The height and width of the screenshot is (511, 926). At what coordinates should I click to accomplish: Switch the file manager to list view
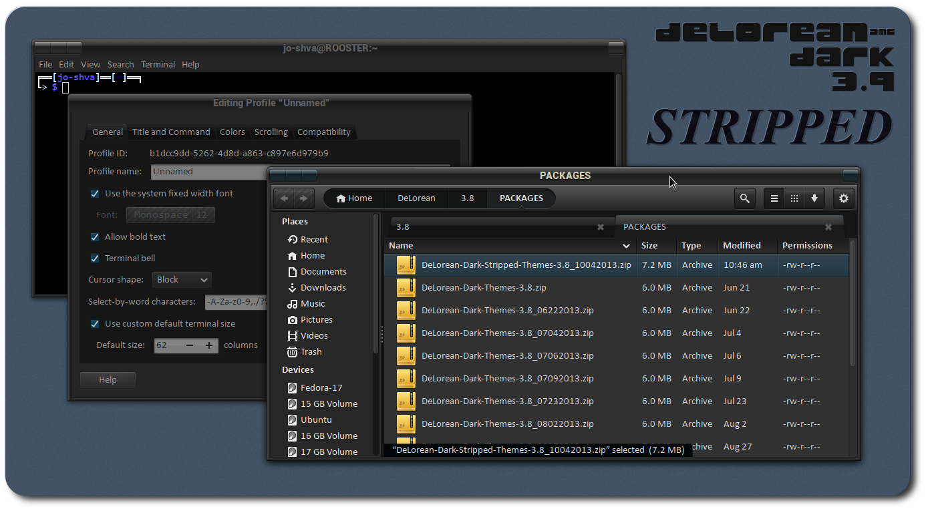click(x=774, y=198)
